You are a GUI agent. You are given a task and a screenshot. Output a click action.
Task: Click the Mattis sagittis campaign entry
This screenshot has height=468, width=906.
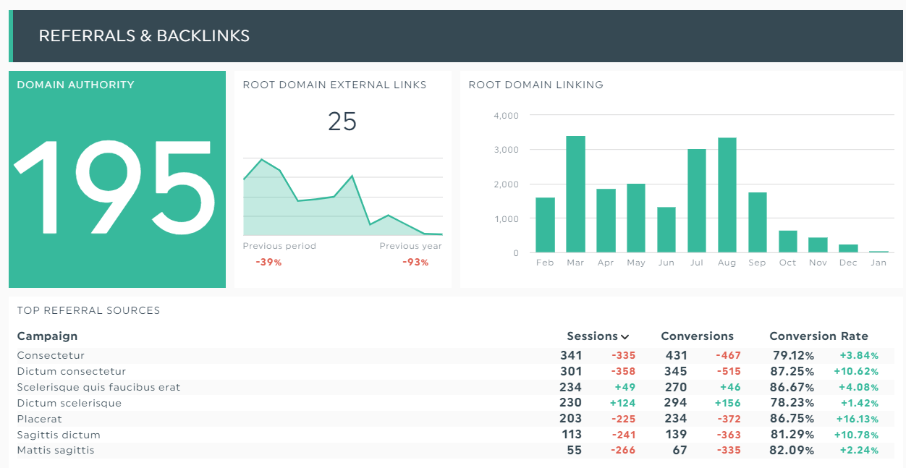pyautogui.click(x=55, y=450)
